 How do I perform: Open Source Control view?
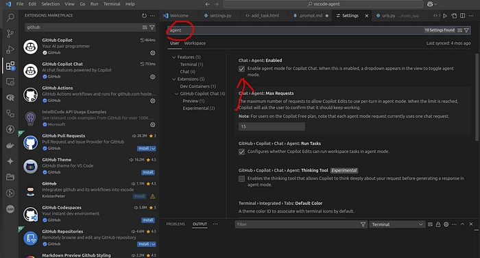tap(10, 34)
